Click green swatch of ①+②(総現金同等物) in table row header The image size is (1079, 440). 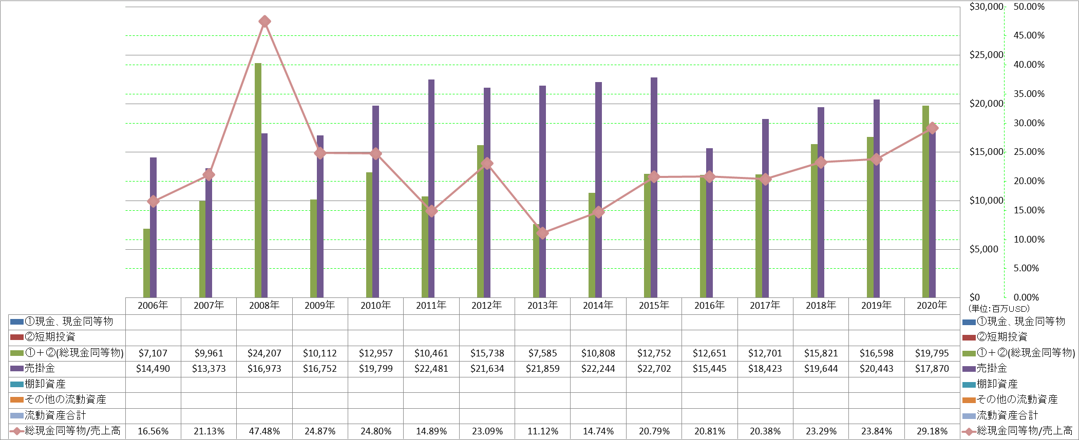click(x=17, y=353)
